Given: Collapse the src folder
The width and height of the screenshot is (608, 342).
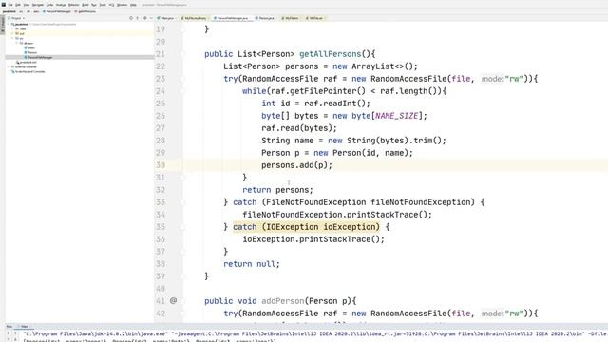Looking at the screenshot, I should [12, 38].
